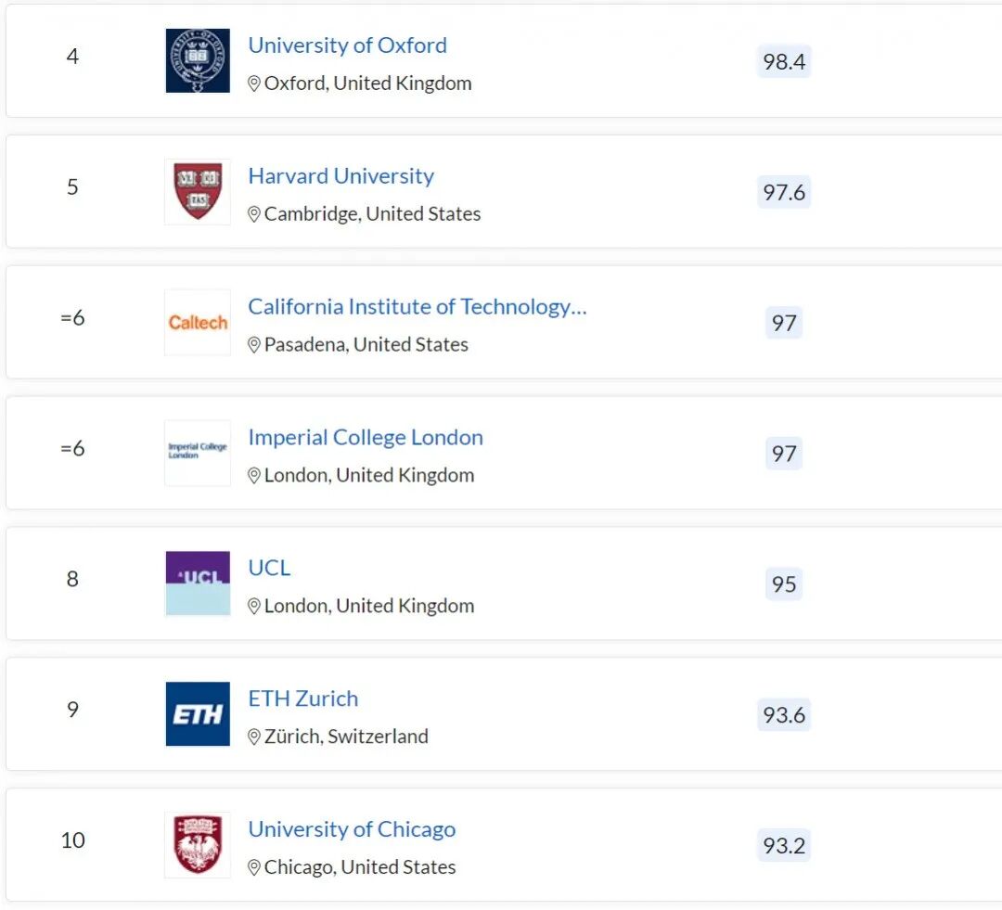Open the Imperial College London link

coord(365,438)
